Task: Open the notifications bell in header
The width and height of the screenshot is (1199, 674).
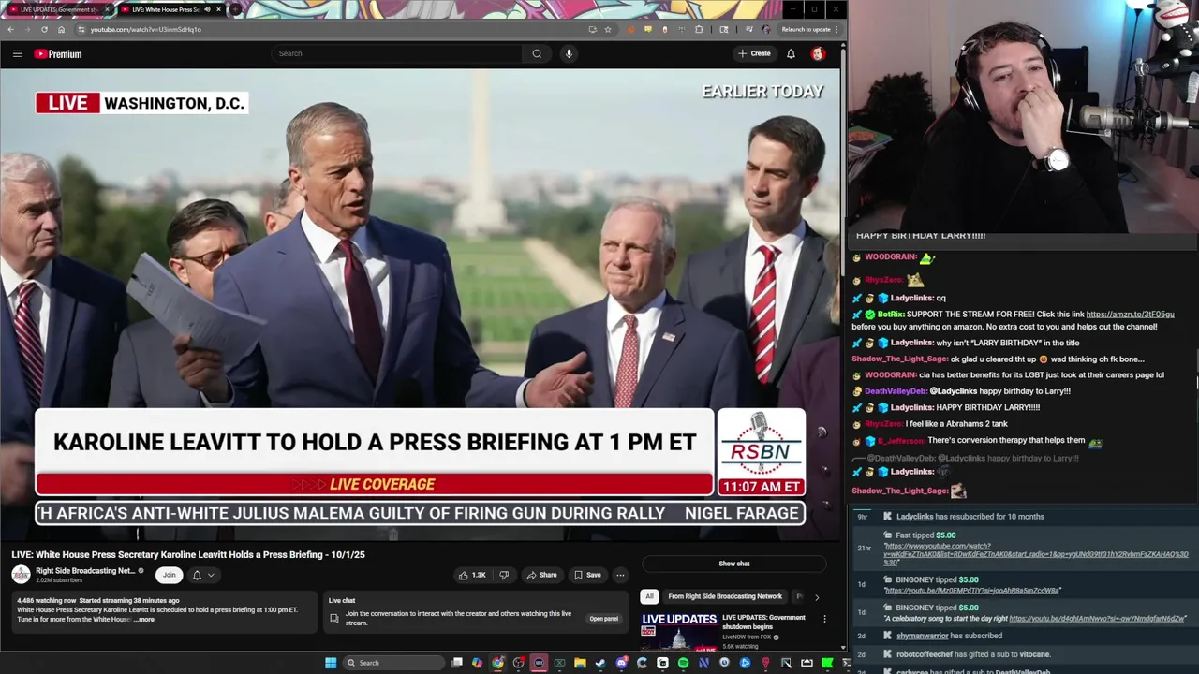Action: click(791, 53)
